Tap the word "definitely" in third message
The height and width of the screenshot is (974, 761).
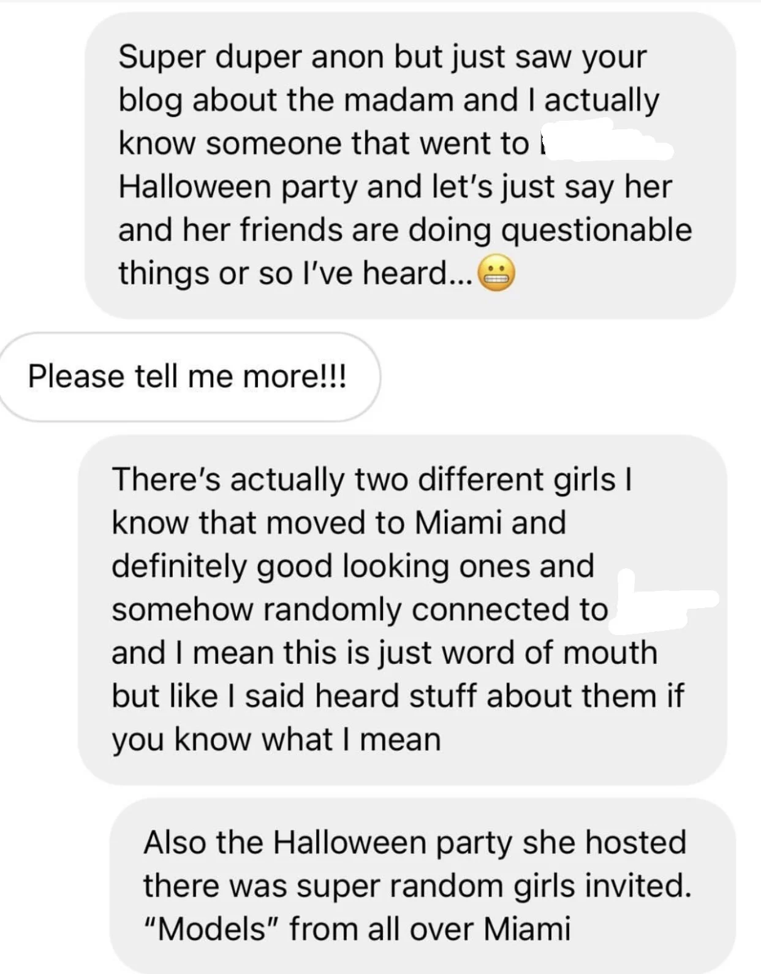[x=179, y=567]
